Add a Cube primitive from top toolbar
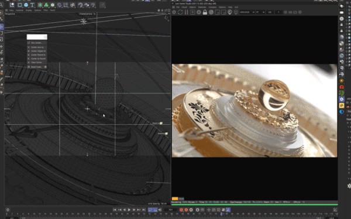Screen dimensions: 351x219 click(26, 5)
